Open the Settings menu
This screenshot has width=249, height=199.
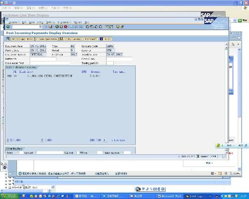[x=50, y=22]
